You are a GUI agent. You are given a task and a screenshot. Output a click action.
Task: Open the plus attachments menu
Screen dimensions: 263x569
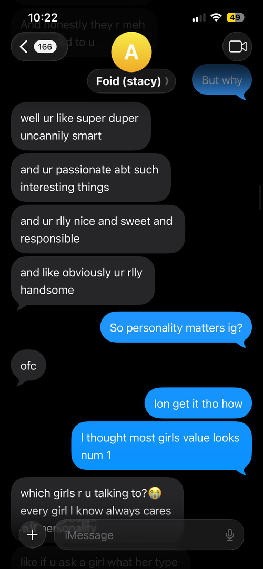click(33, 534)
